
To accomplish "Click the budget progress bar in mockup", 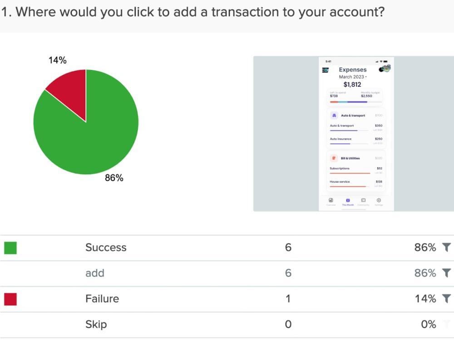I will coord(356,102).
